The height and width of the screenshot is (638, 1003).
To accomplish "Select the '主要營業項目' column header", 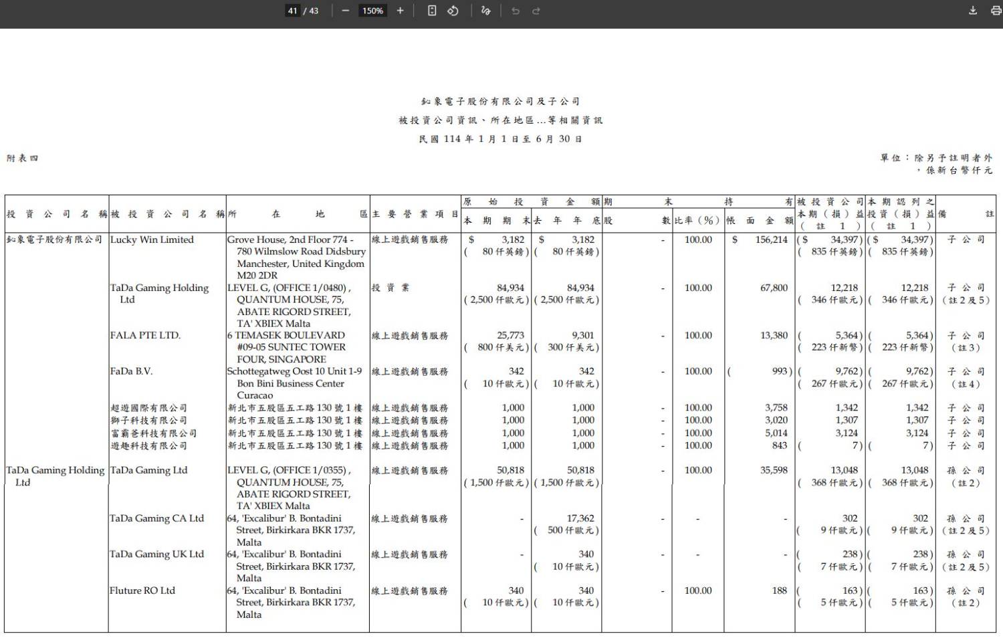I will 415,214.
